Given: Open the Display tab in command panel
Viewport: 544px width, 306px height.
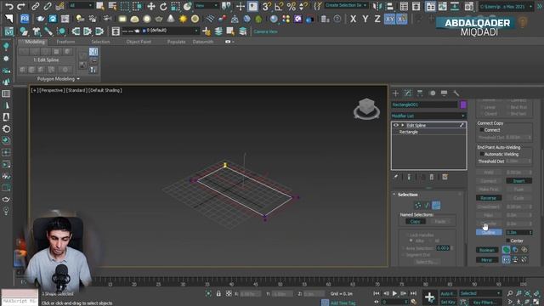Looking at the screenshot, I should click(444, 93).
